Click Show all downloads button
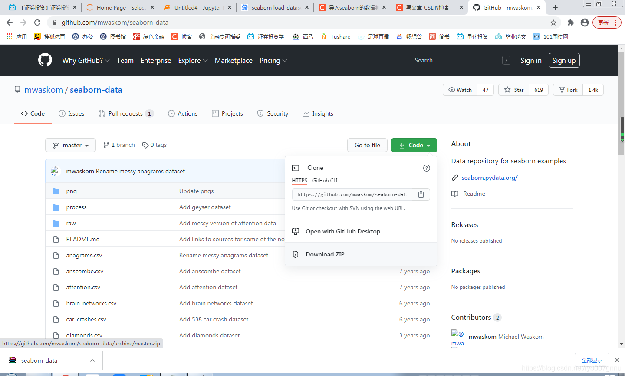The height and width of the screenshot is (376, 625). (592, 360)
